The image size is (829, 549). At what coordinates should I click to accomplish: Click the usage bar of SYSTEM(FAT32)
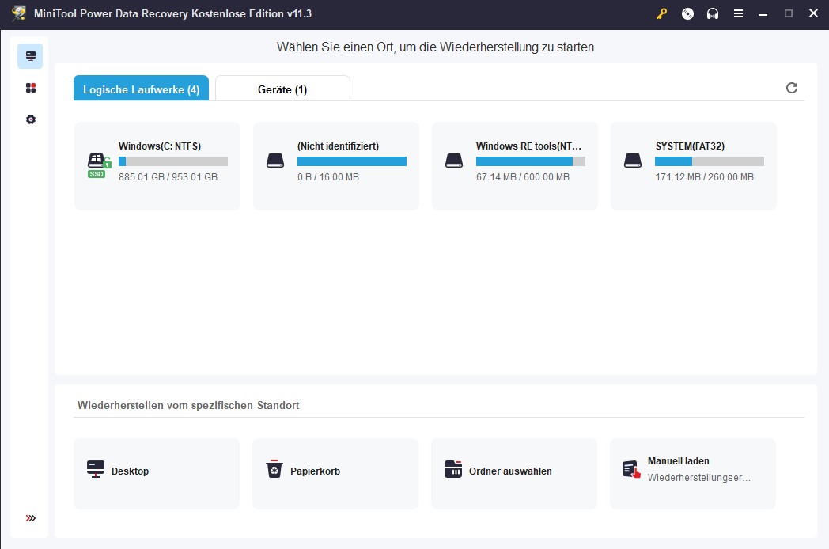710,161
